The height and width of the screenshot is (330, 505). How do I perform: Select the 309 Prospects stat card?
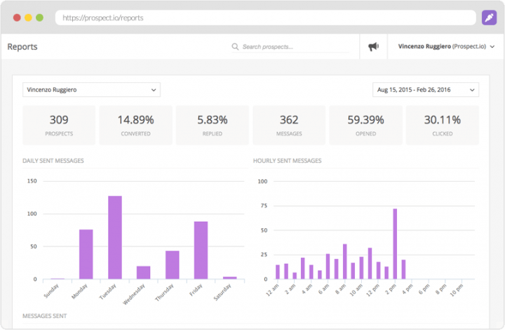59,125
